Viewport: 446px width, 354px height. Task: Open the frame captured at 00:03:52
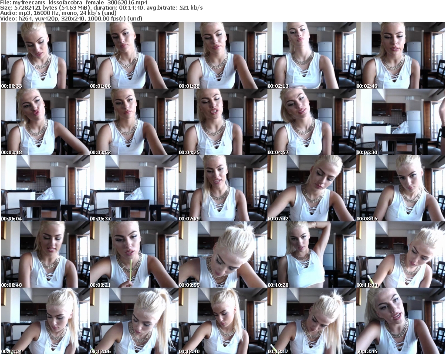(x=134, y=122)
